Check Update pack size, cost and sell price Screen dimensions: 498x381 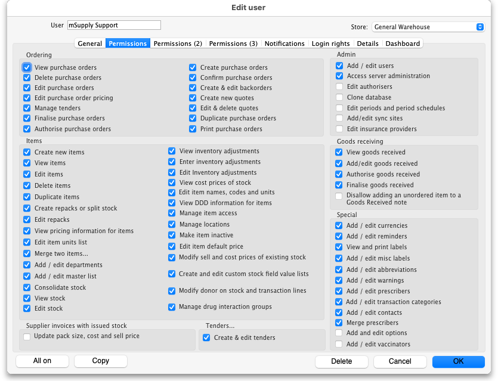click(x=27, y=336)
